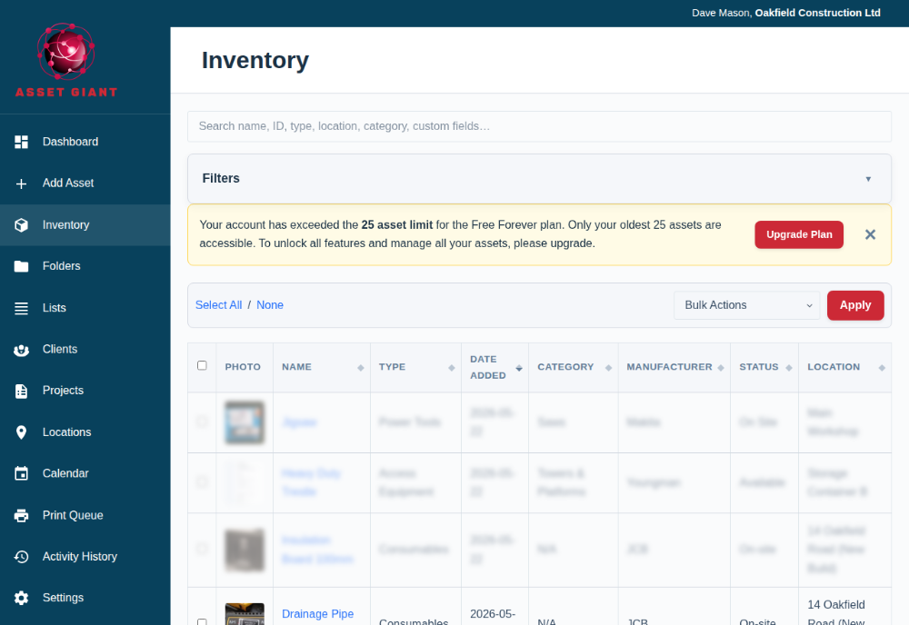Sort by Manufacturer column arrows

click(x=721, y=368)
